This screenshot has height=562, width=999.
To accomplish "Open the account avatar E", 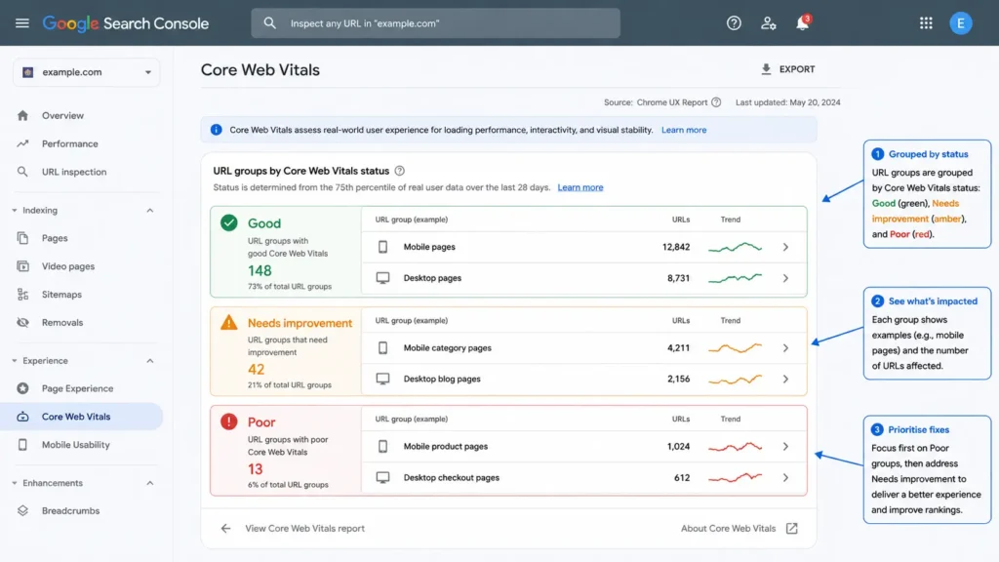I will pyautogui.click(x=961, y=23).
